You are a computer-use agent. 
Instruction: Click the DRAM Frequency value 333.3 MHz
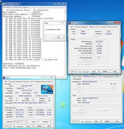pos(99,42)
